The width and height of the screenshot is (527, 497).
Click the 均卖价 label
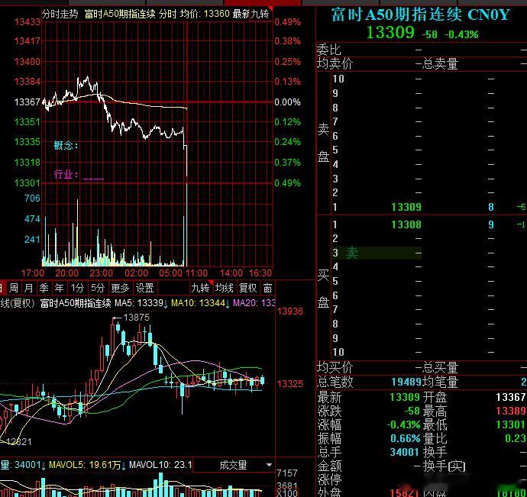[x=335, y=64]
